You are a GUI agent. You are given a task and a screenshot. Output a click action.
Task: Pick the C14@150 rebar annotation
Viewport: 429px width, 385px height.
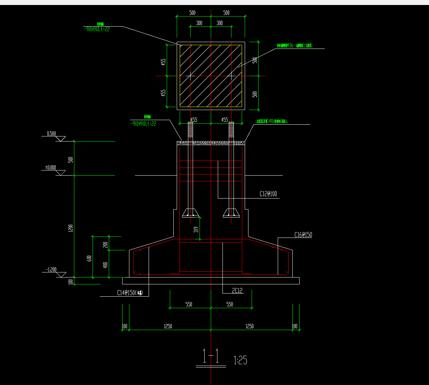130,293
